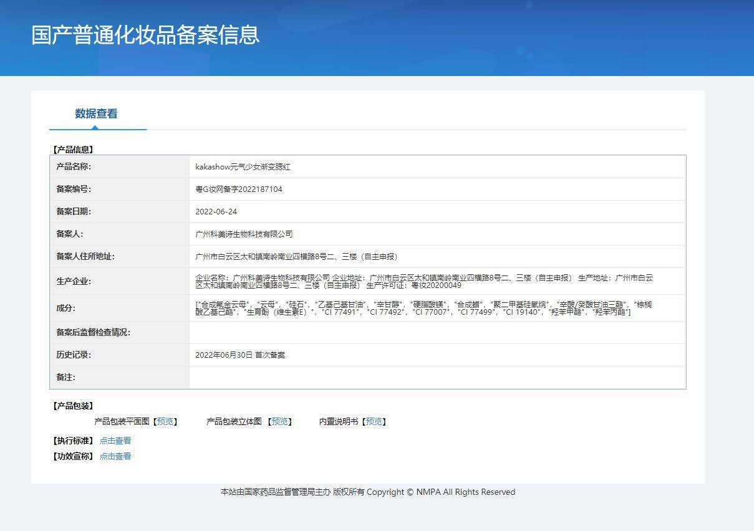Select the NMPA copyright footer text
754x531 pixels.
pyautogui.click(x=368, y=492)
